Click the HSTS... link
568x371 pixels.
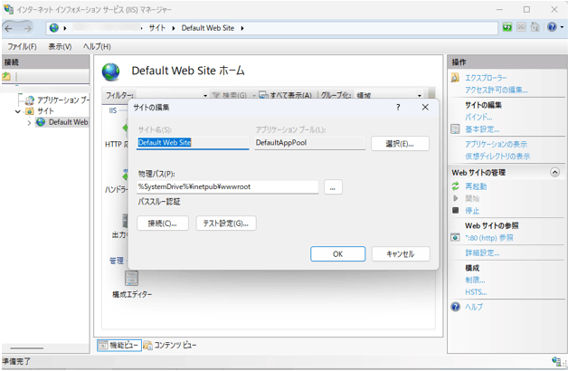pos(476,292)
